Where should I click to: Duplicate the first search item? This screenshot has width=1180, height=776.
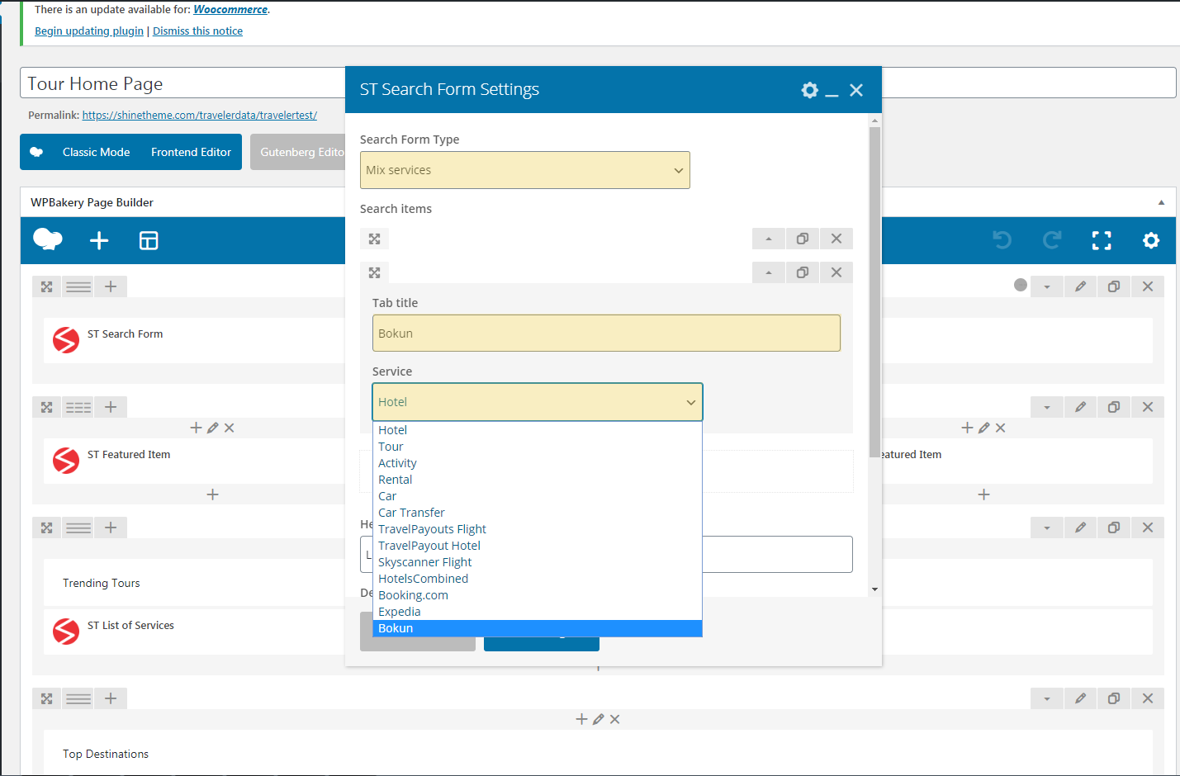[x=802, y=239]
